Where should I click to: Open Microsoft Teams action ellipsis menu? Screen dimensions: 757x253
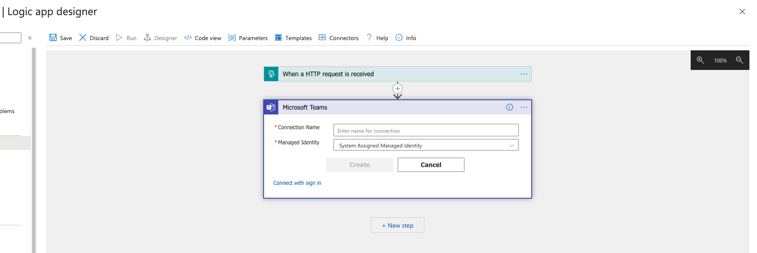pos(524,107)
